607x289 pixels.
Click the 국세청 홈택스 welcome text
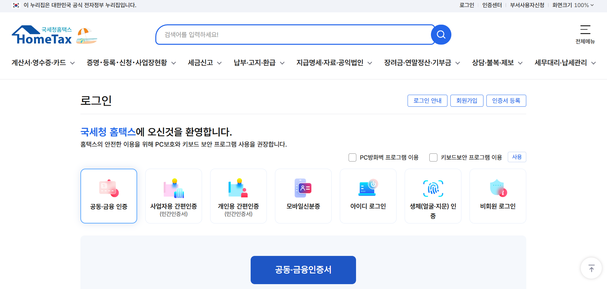[108, 132]
